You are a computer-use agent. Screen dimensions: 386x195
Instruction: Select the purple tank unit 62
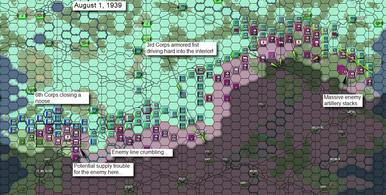(x=75, y=142)
